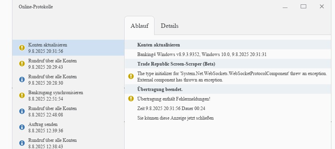Select Rundruf über alle Konten 9.8.2025 20:28:30
335x149 pixels.
68,79
